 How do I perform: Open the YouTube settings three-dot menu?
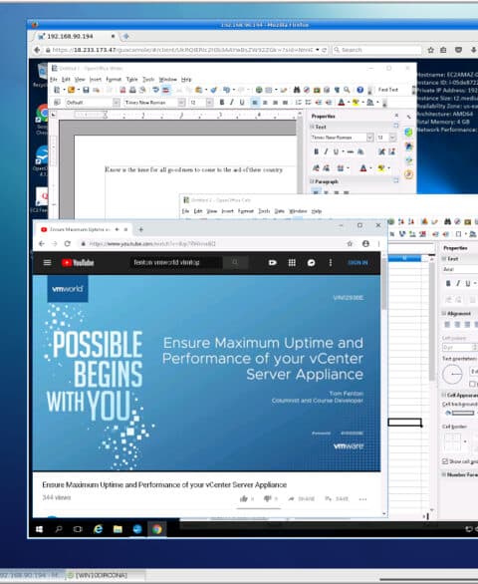[x=331, y=262]
